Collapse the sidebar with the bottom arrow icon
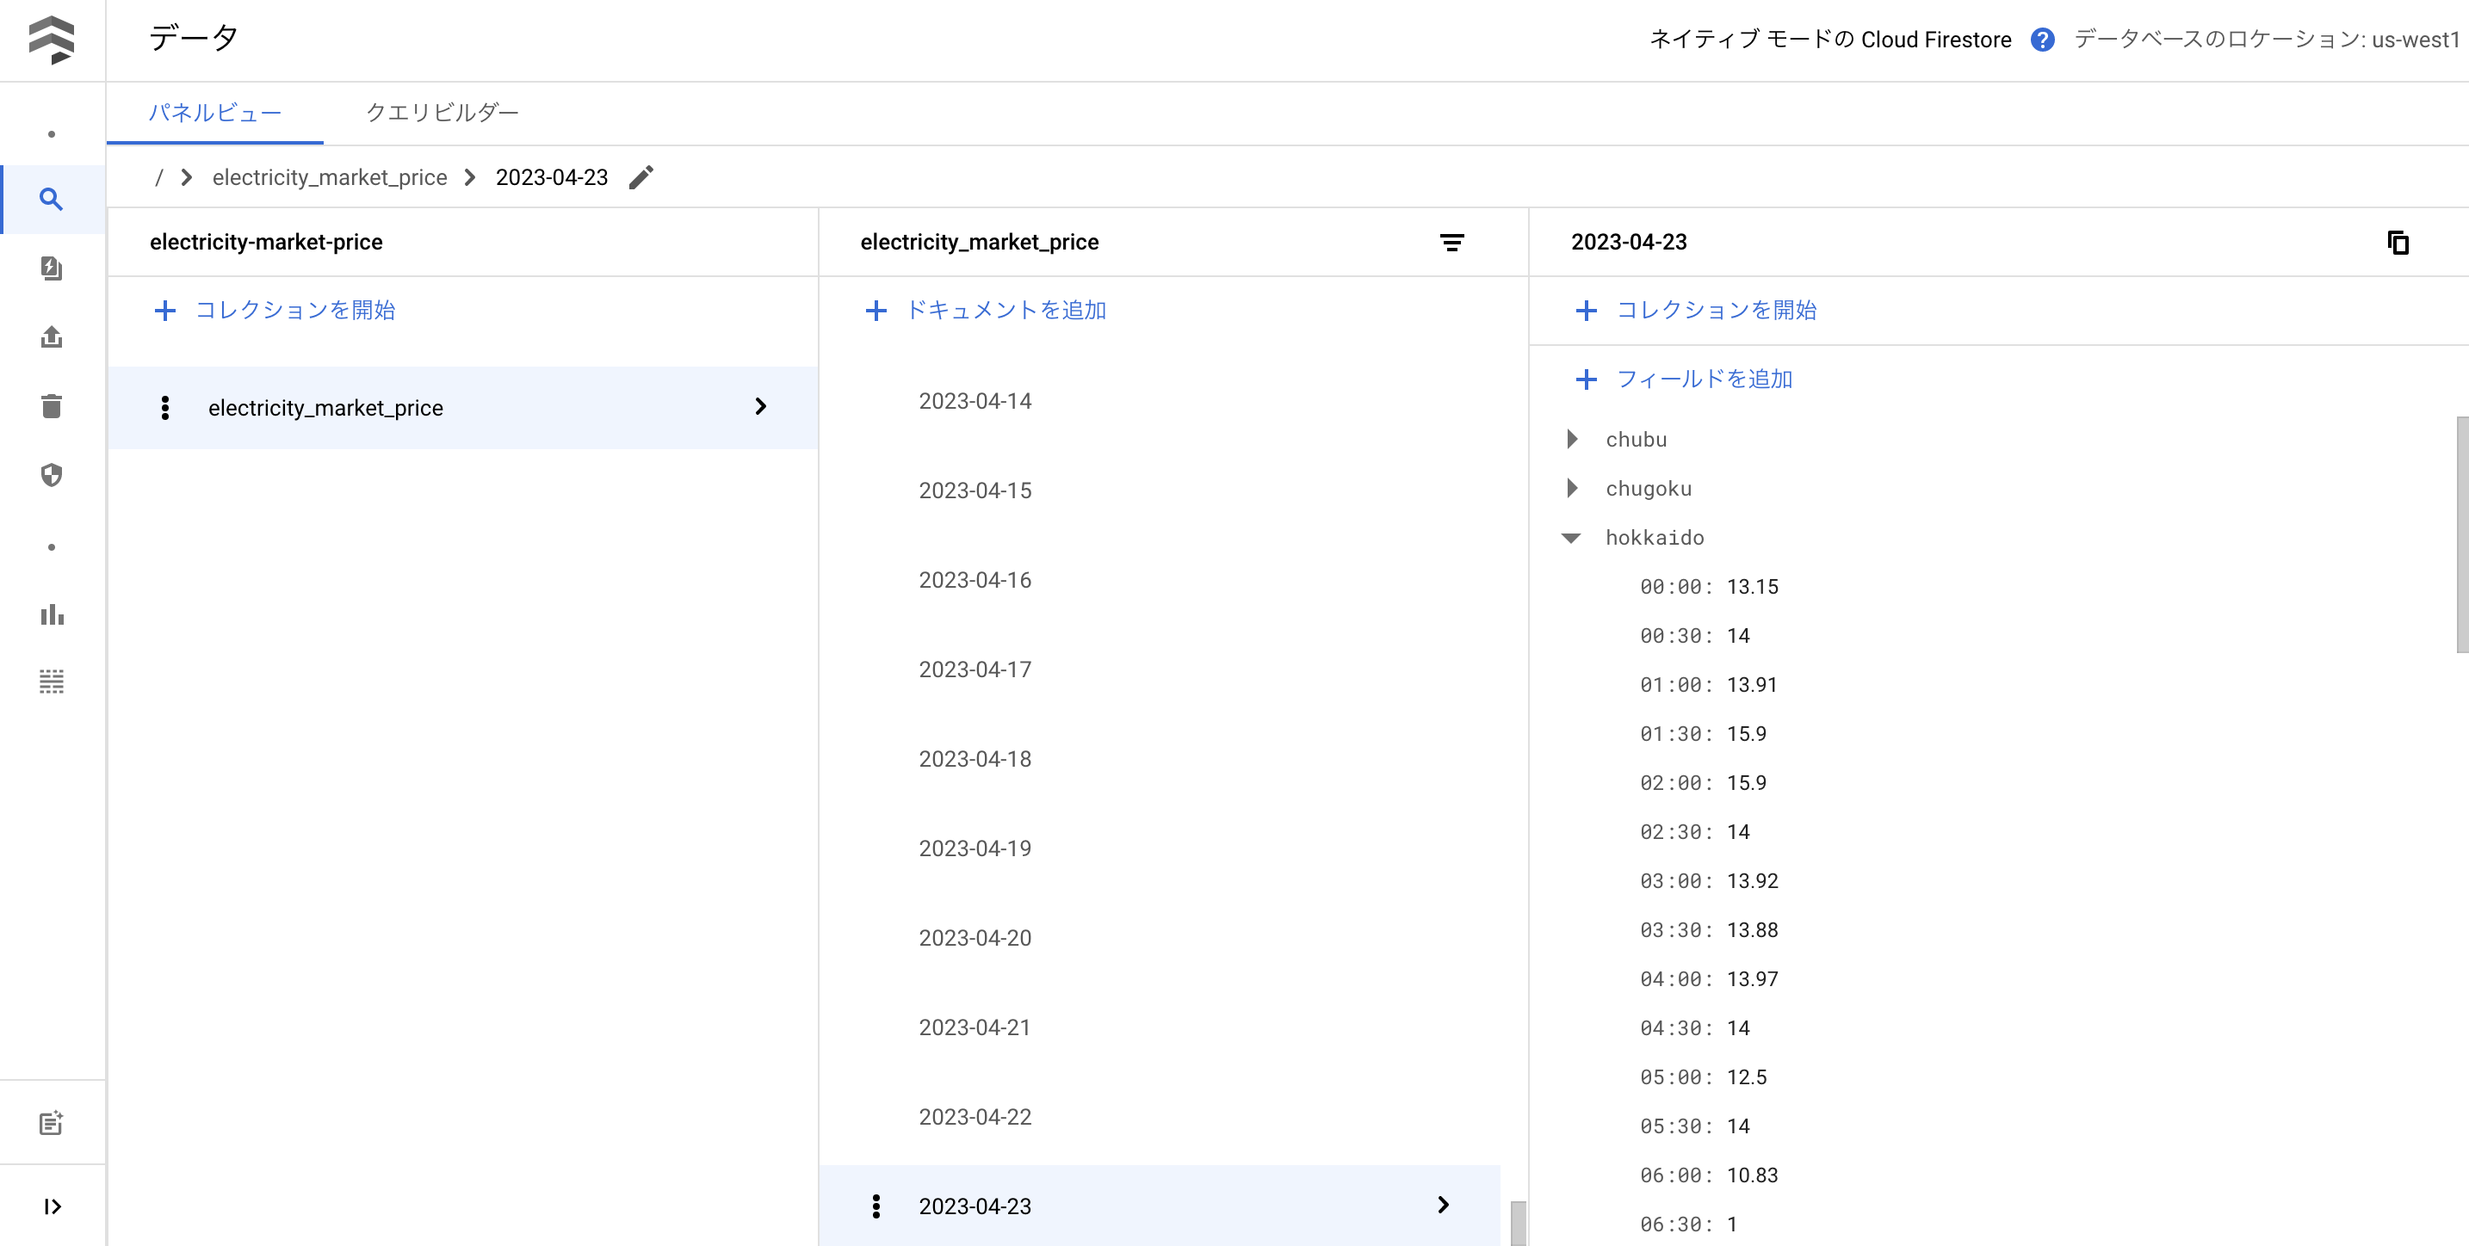The height and width of the screenshot is (1246, 2469). coord(52,1206)
